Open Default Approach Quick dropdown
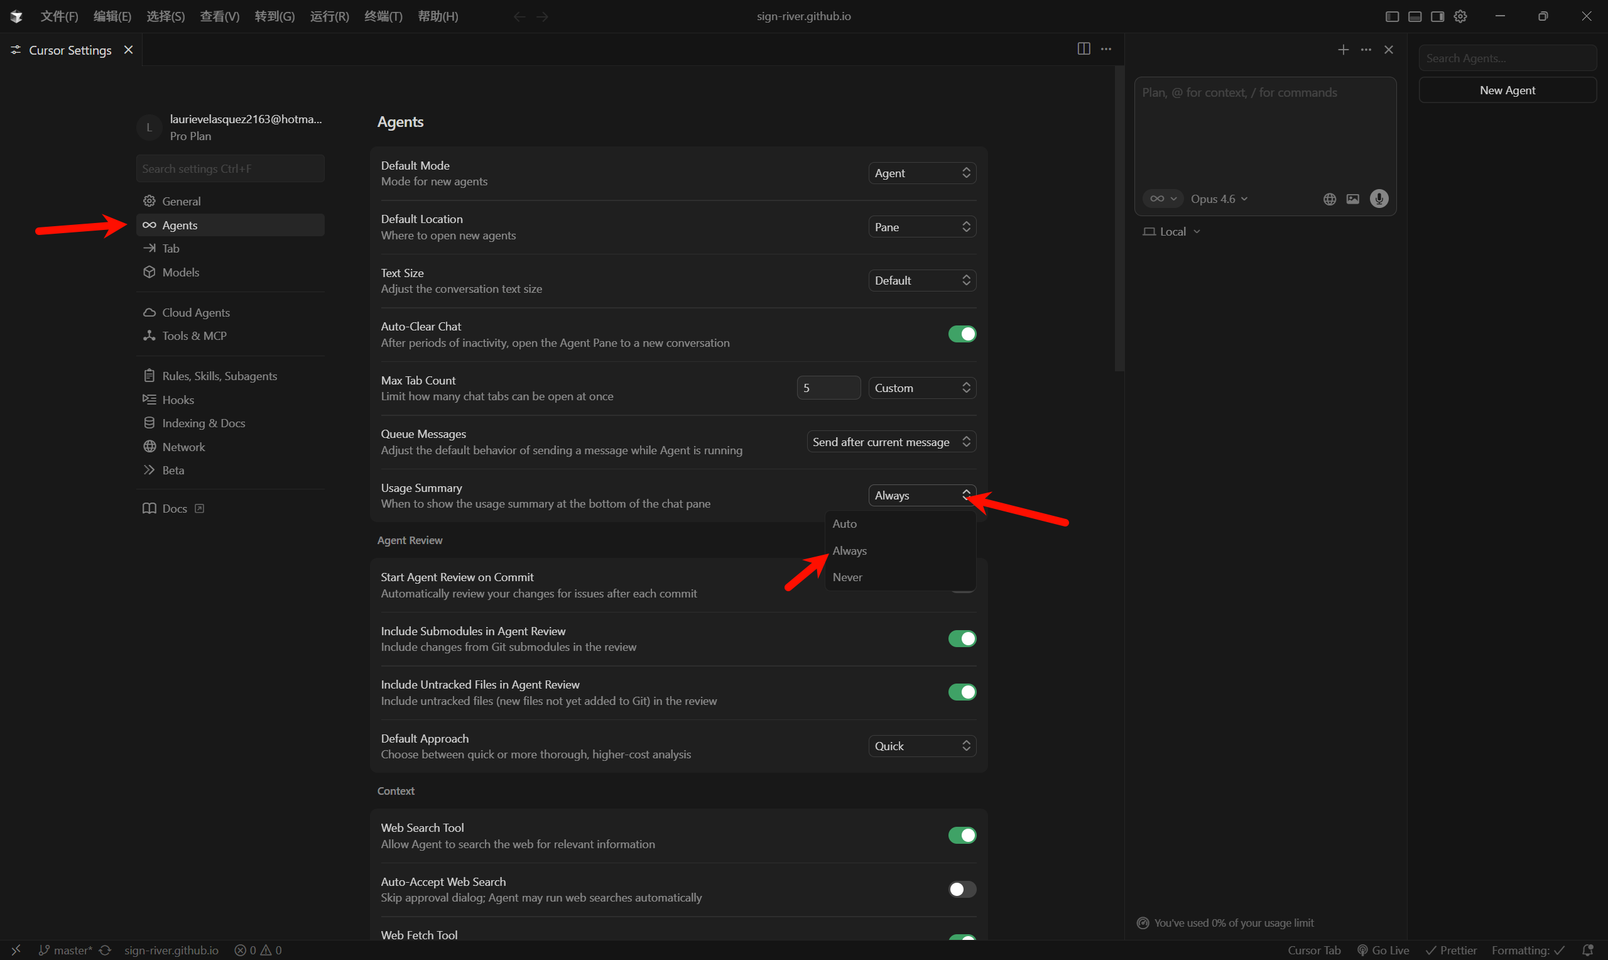This screenshot has width=1608, height=960. pos(922,746)
